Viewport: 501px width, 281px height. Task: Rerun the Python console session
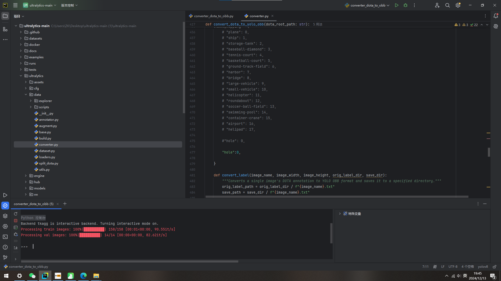tap(16, 214)
